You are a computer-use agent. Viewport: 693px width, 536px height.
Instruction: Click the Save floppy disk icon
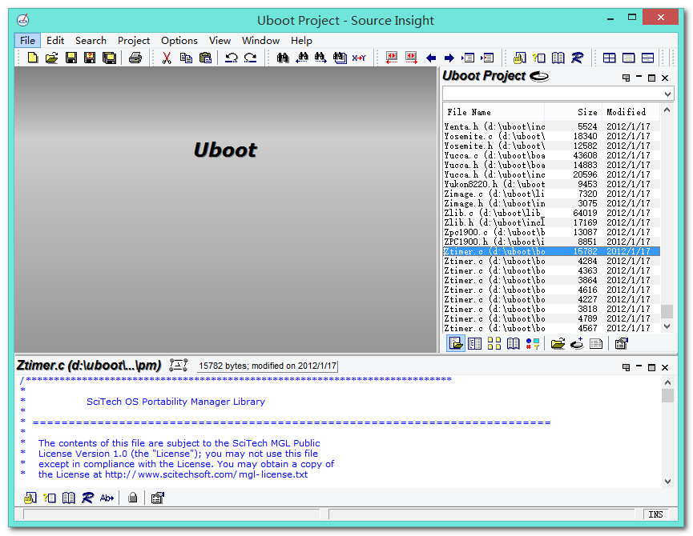pyautogui.click(x=71, y=58)
